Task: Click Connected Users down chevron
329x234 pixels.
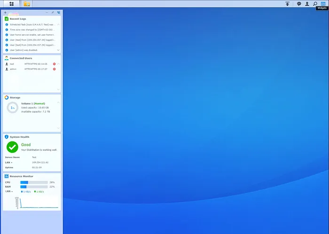Action: [x=58, y=90]
